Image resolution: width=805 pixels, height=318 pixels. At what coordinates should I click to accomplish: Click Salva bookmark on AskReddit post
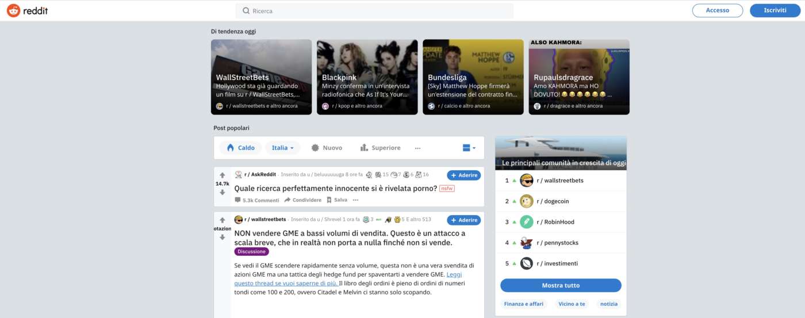(x=337, y=200)
